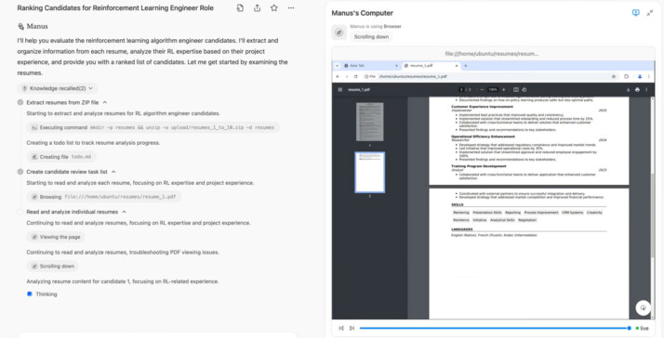Jump to previous step in playback
The width and height of the screenshot is (664, 338).
[341, 328]
